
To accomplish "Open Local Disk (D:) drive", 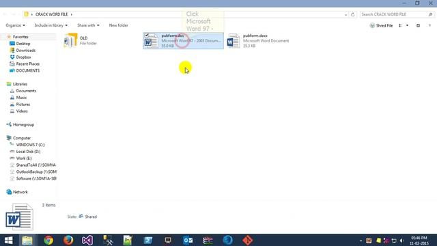I will [28, 152].
